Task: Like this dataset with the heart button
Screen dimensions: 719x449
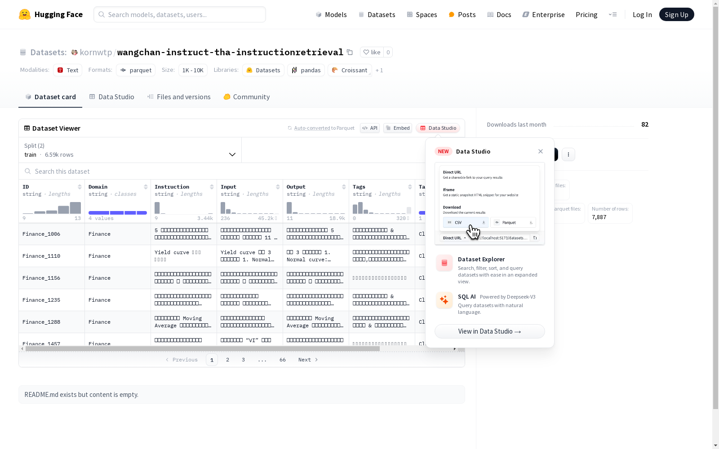Action: [372, 52]
